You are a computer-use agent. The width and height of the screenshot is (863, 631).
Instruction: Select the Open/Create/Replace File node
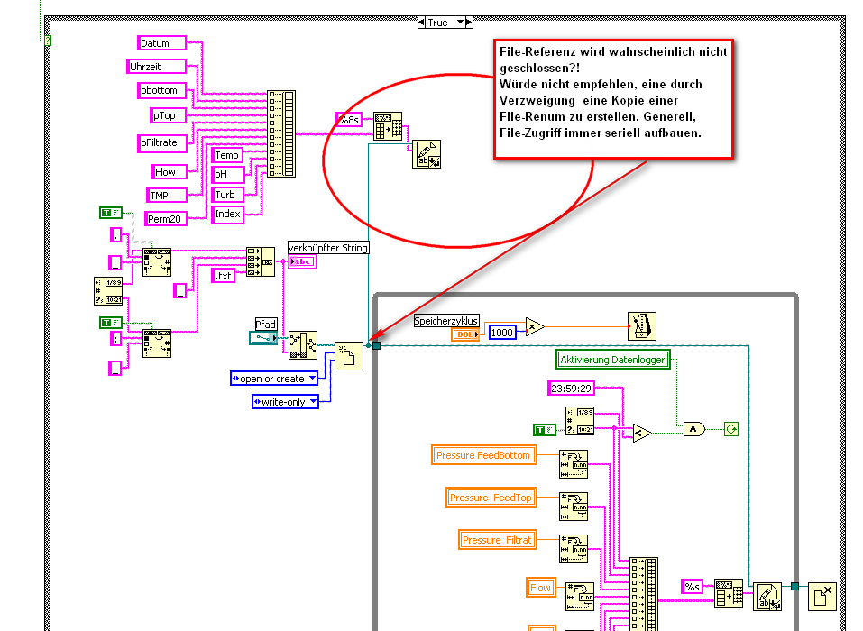[349, 356]
